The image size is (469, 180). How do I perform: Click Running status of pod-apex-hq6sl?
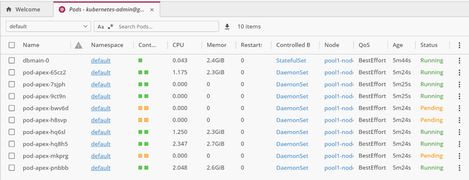[431, 132]
